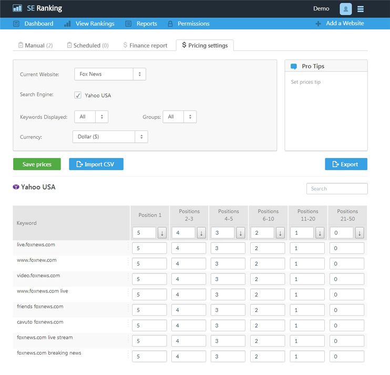Focus the header Position 1 price field
The height and width of the screenshot is (375, 390).
coord(144,233)
